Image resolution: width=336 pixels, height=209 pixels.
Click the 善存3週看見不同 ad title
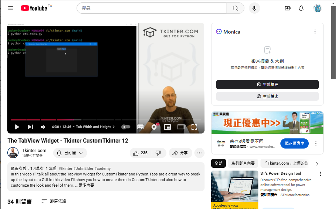[x=246, y=141]
